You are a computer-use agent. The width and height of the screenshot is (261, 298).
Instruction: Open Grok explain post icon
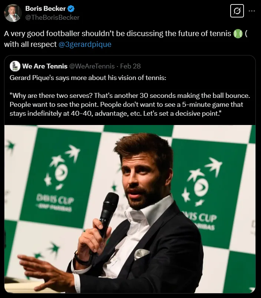(237, 12)
